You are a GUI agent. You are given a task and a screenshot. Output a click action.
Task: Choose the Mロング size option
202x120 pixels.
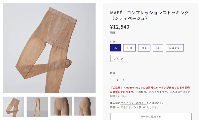coord(175,48)
